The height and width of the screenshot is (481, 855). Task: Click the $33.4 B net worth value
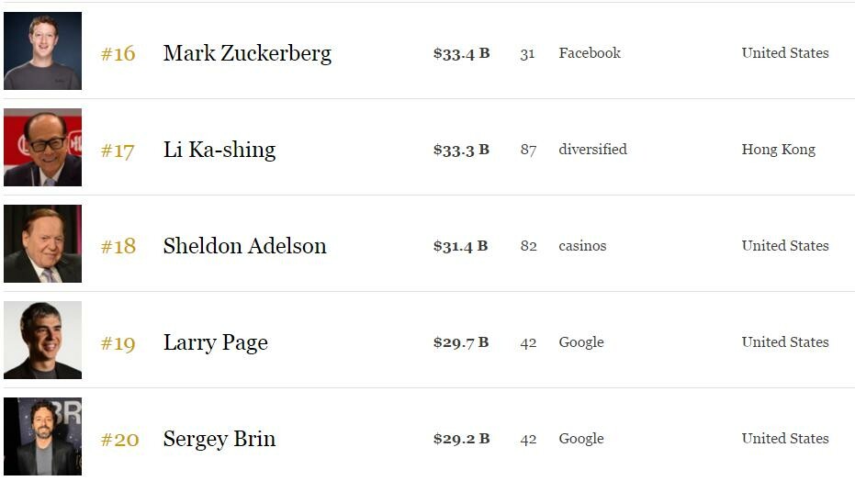tap(461, 53)
